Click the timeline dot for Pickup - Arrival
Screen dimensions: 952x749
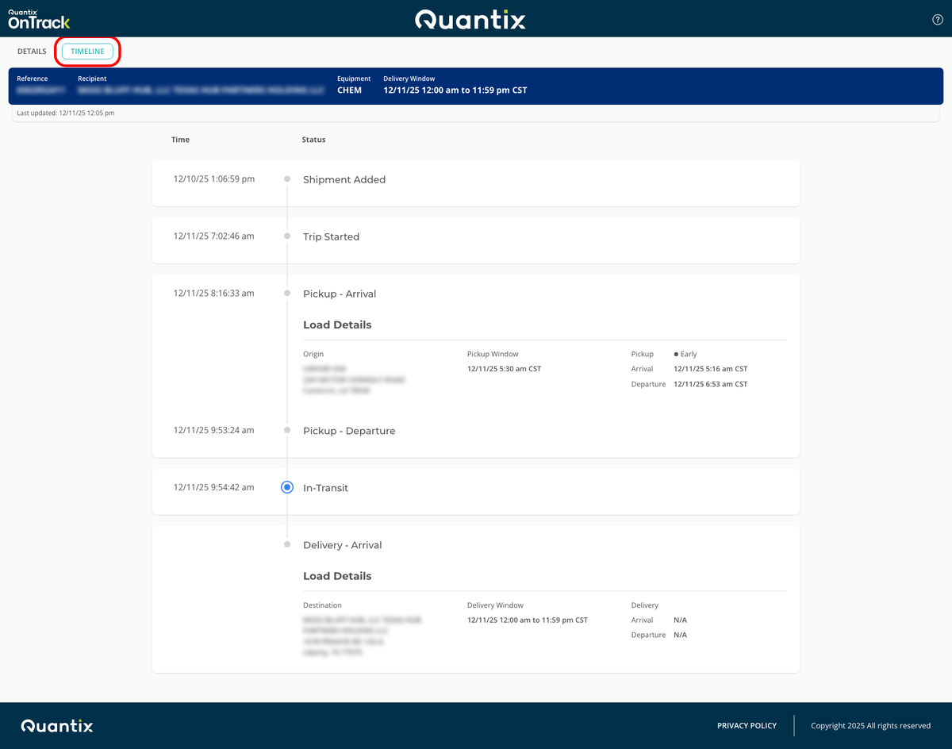[x=286, y=292]
